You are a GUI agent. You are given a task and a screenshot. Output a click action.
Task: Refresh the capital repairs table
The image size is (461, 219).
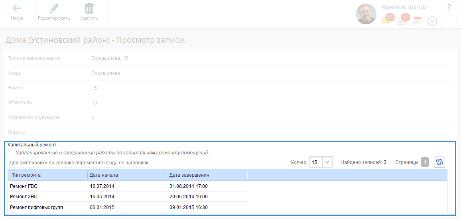point(439,162)
